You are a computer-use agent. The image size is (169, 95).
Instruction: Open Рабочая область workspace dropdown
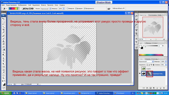pos(119,8)
